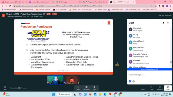
Task: Open the Shopee Affiliate Pro bookmark
Action: point(9,10)
